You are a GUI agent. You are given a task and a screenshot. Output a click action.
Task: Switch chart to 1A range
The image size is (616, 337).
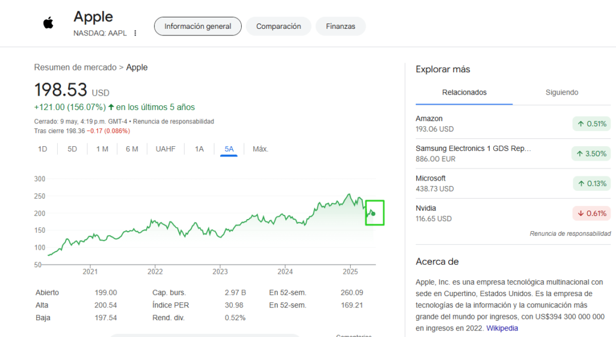(x=199, y=149)
